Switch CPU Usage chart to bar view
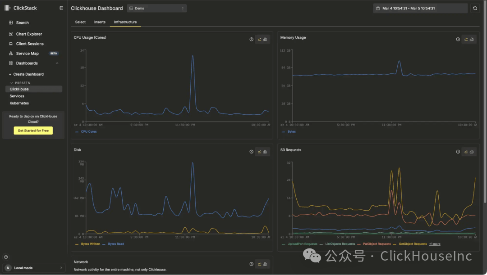Viewport: 487px width, 275px height. pos(265,39)
